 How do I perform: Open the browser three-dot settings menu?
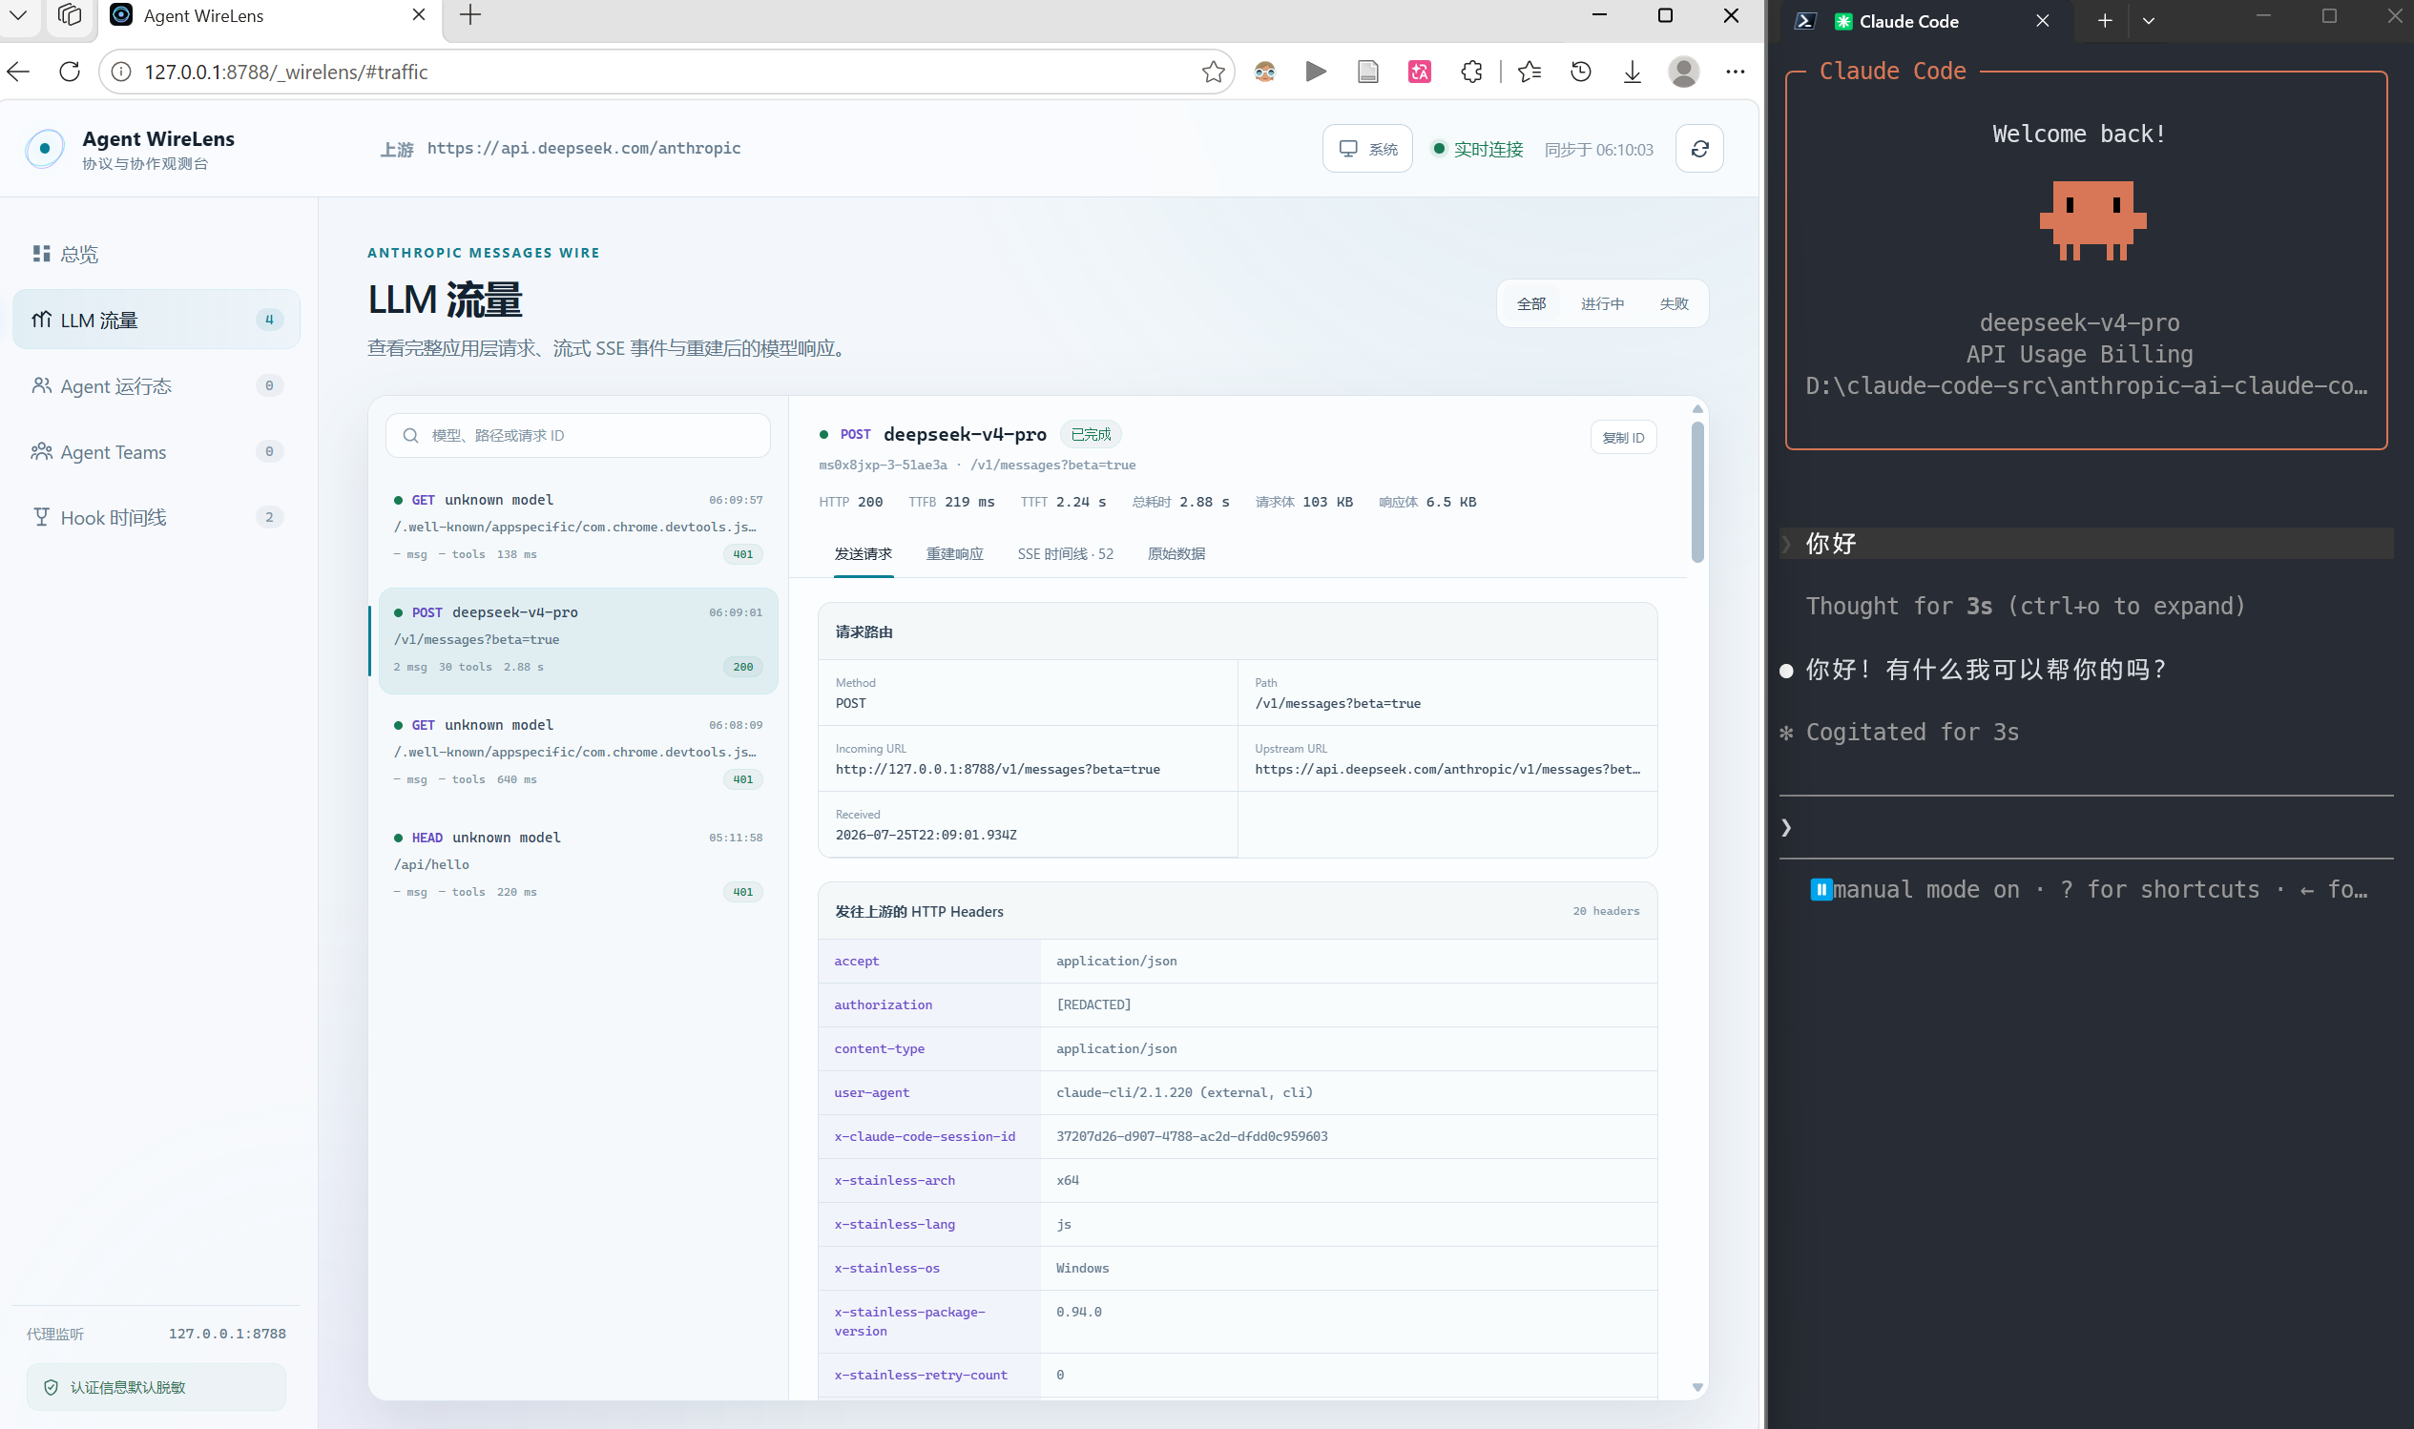(1736, 72)
